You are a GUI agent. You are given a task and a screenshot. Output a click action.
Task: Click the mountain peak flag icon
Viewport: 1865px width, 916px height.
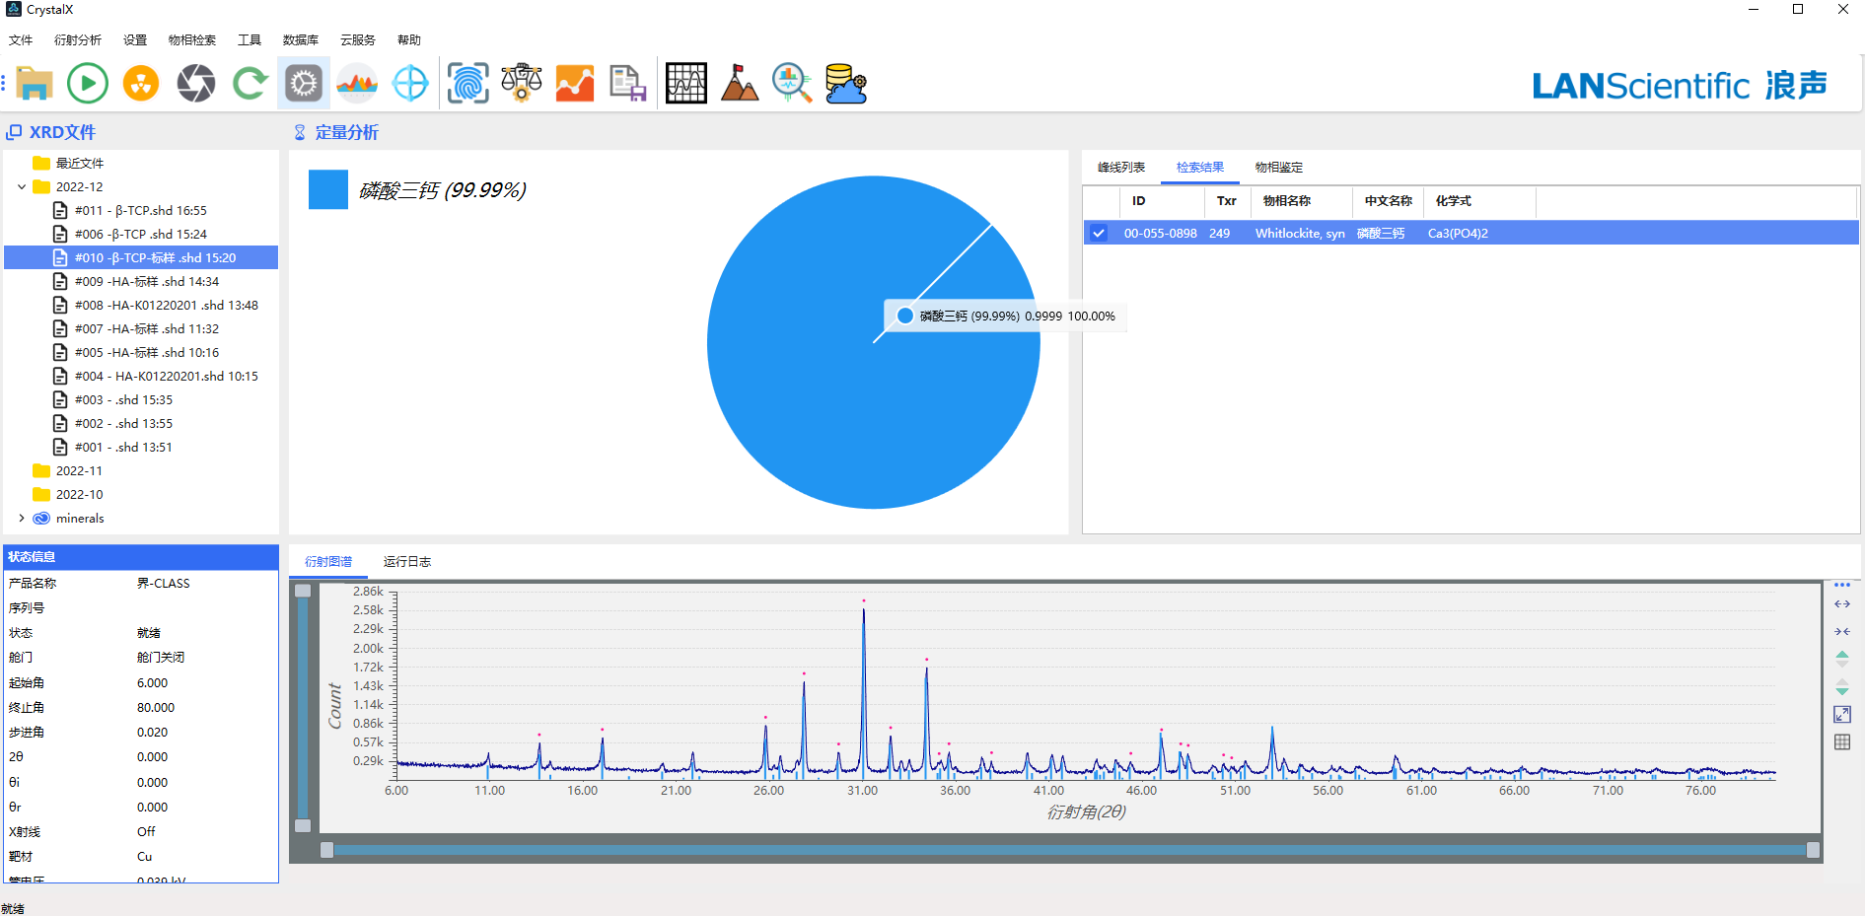[739, 84]
